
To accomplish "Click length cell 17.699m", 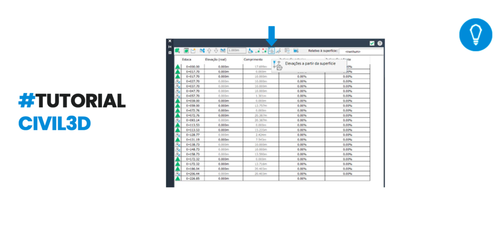I will click(261, 67).
